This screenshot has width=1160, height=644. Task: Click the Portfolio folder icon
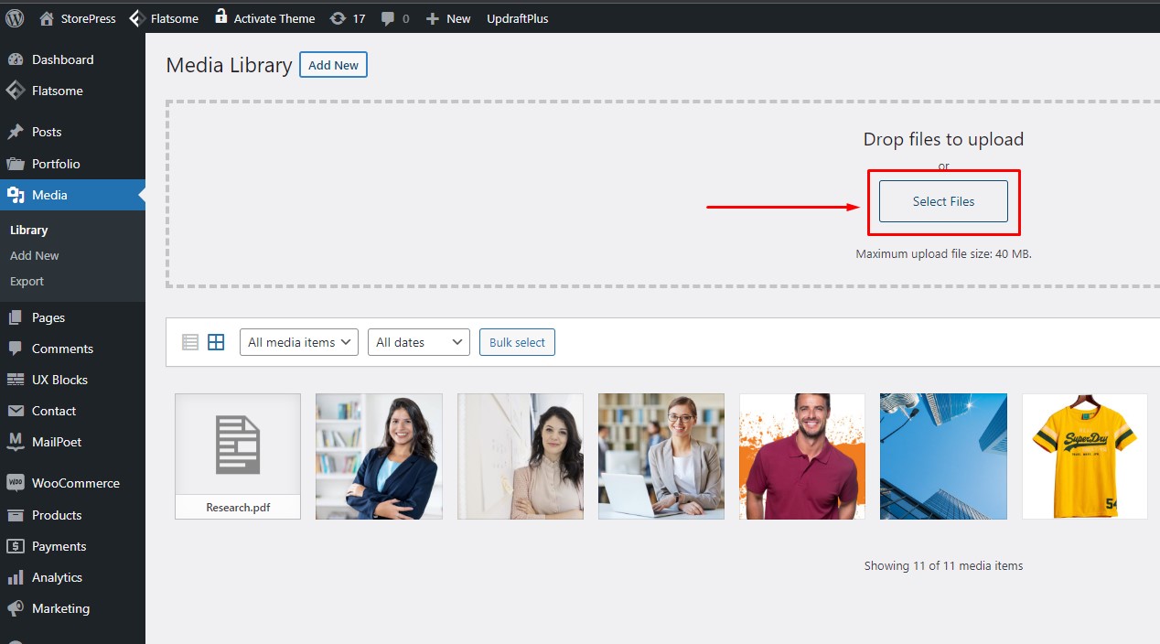coord(16,164)
